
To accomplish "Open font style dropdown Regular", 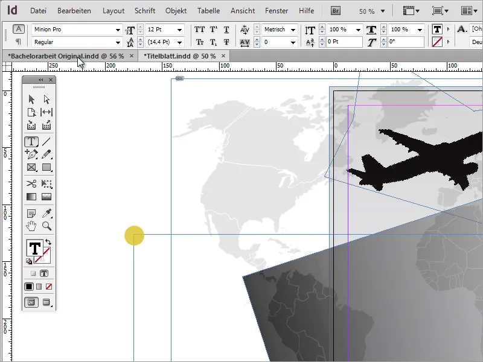I will coord(118,42).
